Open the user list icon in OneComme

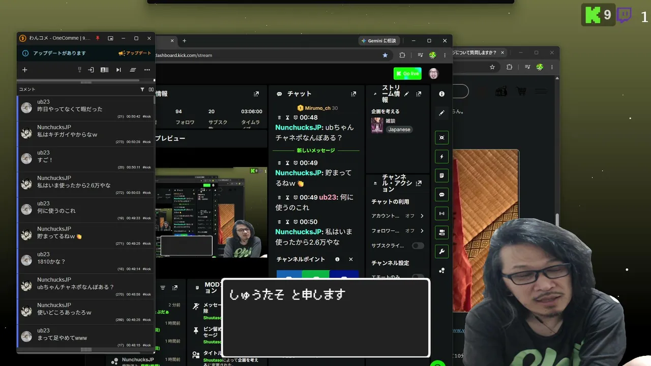[x=104, y=70]
